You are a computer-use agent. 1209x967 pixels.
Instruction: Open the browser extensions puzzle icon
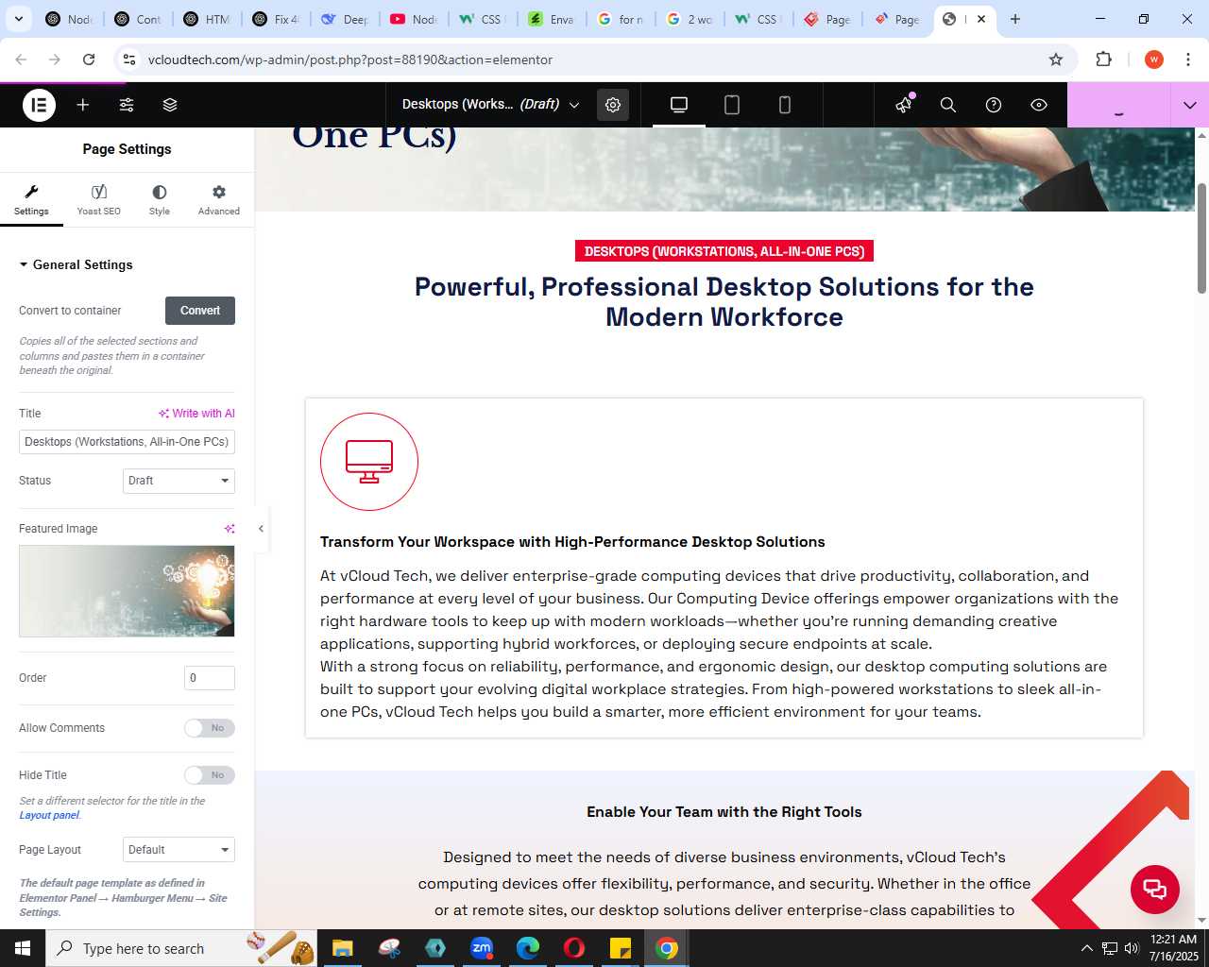click(x=1103, y=59)
